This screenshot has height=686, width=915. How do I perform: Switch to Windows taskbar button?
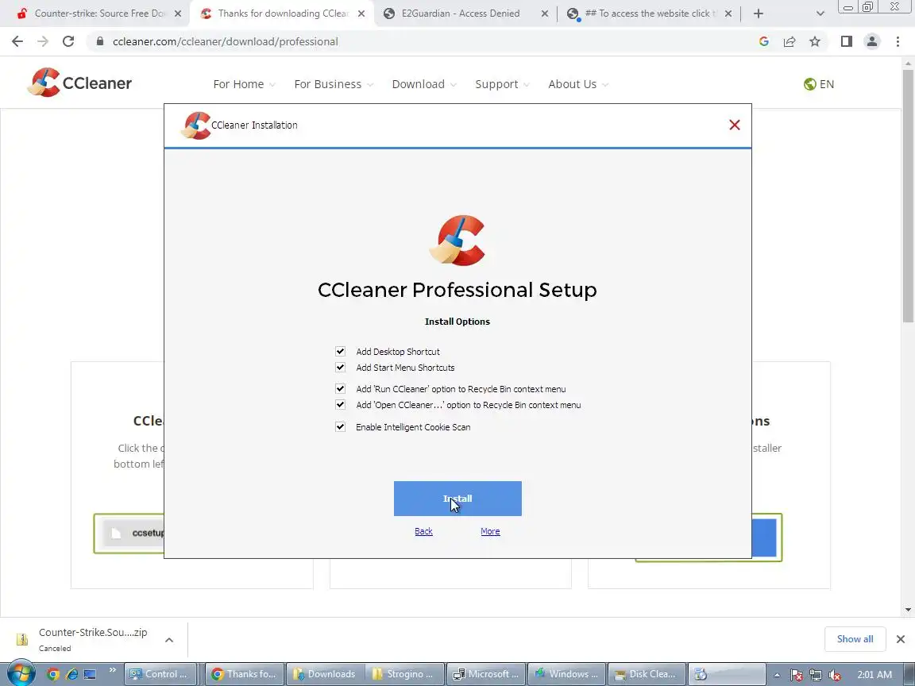pos(567,674)
